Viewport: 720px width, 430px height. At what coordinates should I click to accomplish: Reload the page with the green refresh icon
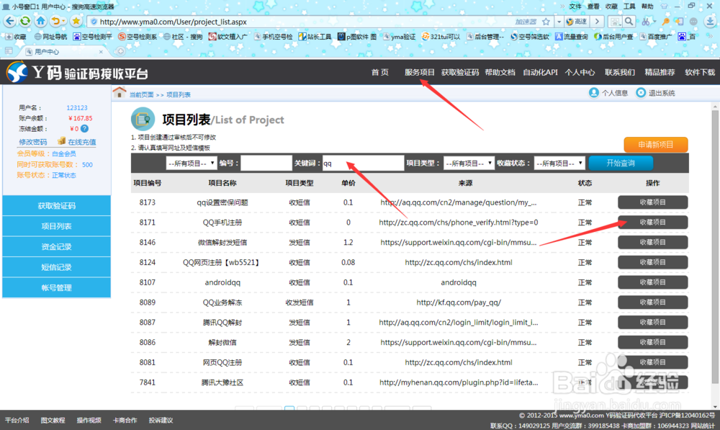coord(25,21)
